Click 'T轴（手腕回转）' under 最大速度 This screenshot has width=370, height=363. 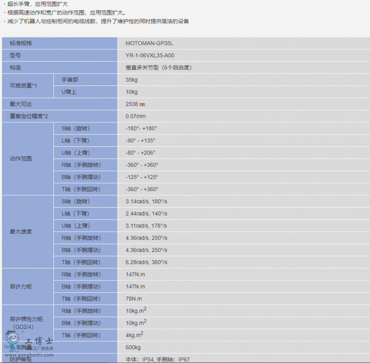[x=81, y=262]
